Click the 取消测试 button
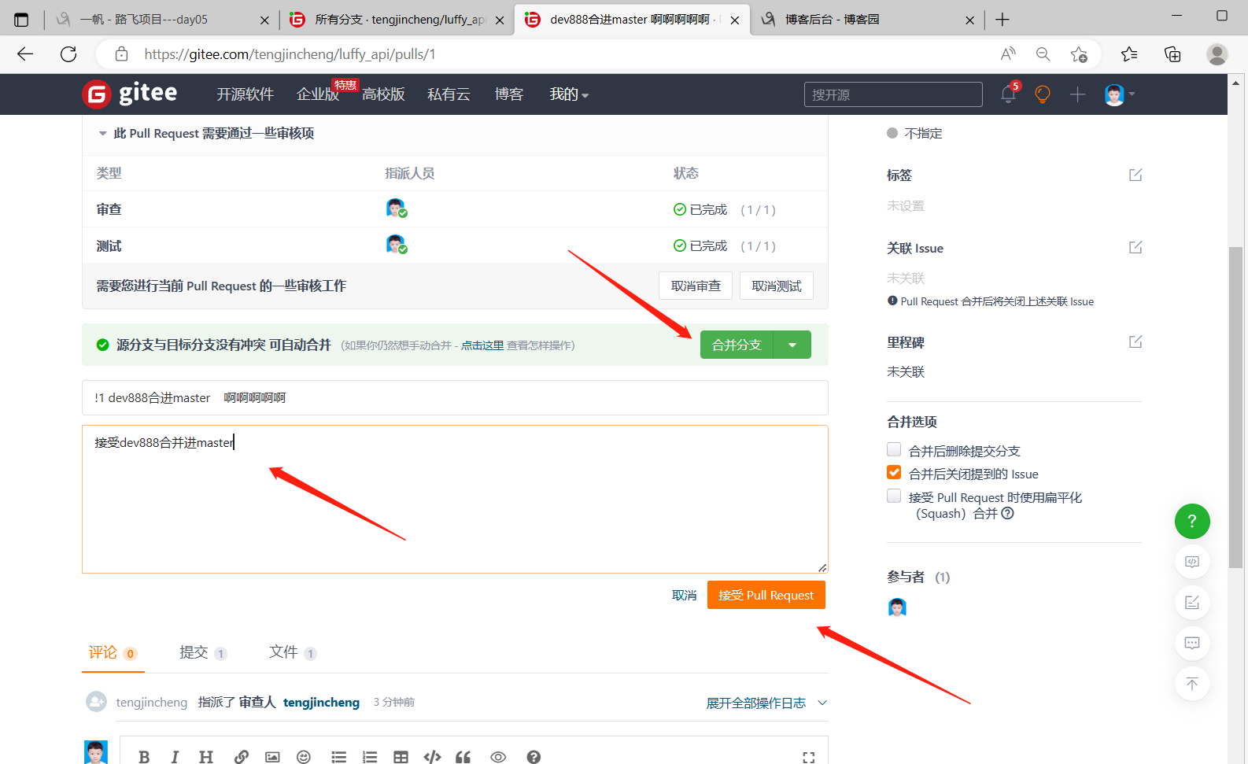Image resolution: width=1248 pixels, height=764 pixels. click(777, 286)
